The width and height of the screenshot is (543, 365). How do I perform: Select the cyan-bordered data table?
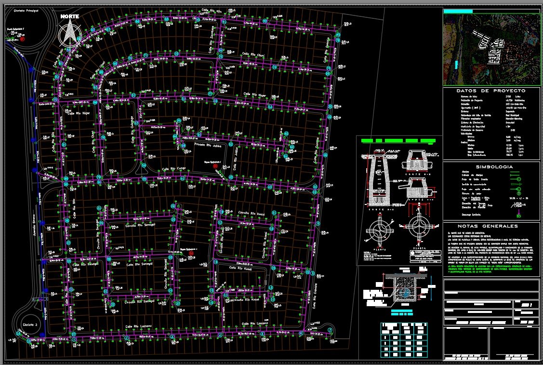(403, 340)
